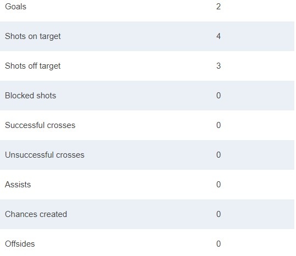Click the Offsides label
This screenshot has width=296, height=256.
[x=20, y=244]
